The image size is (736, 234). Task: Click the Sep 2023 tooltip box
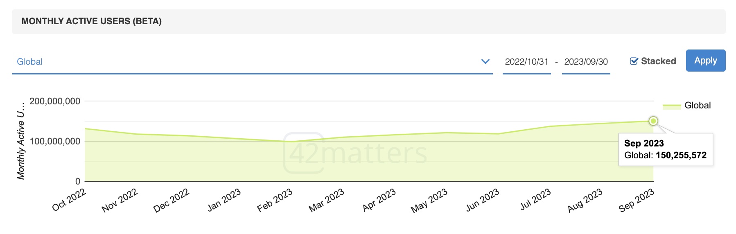[x=666, y=149]
